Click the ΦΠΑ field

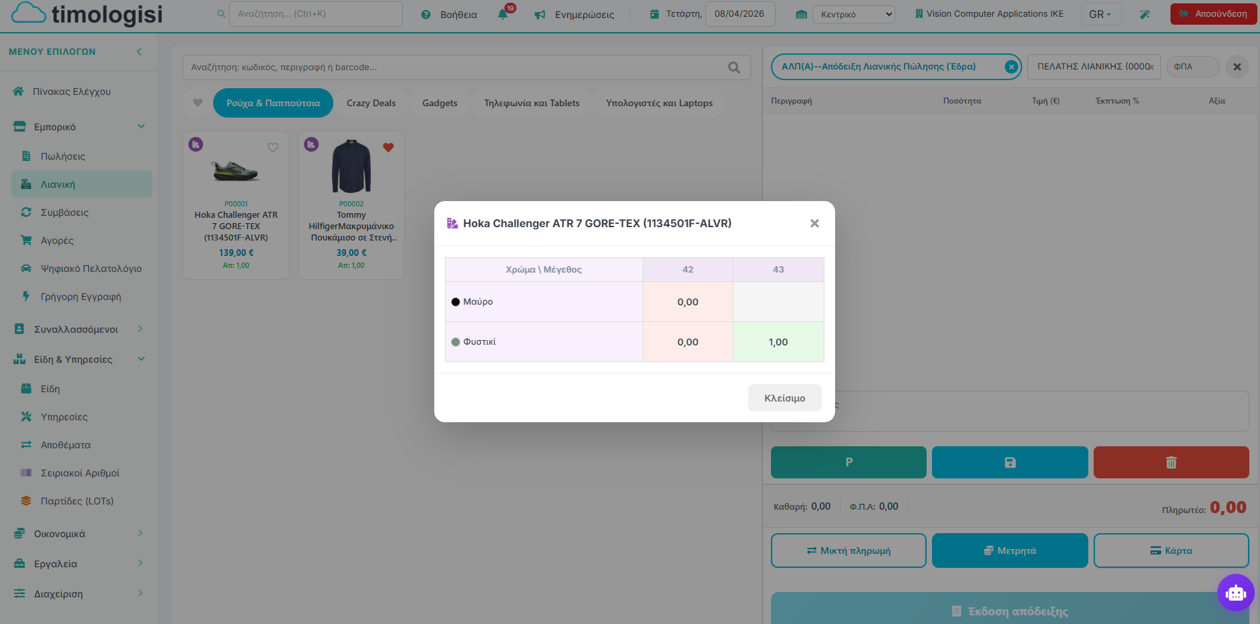point(1193,67)
